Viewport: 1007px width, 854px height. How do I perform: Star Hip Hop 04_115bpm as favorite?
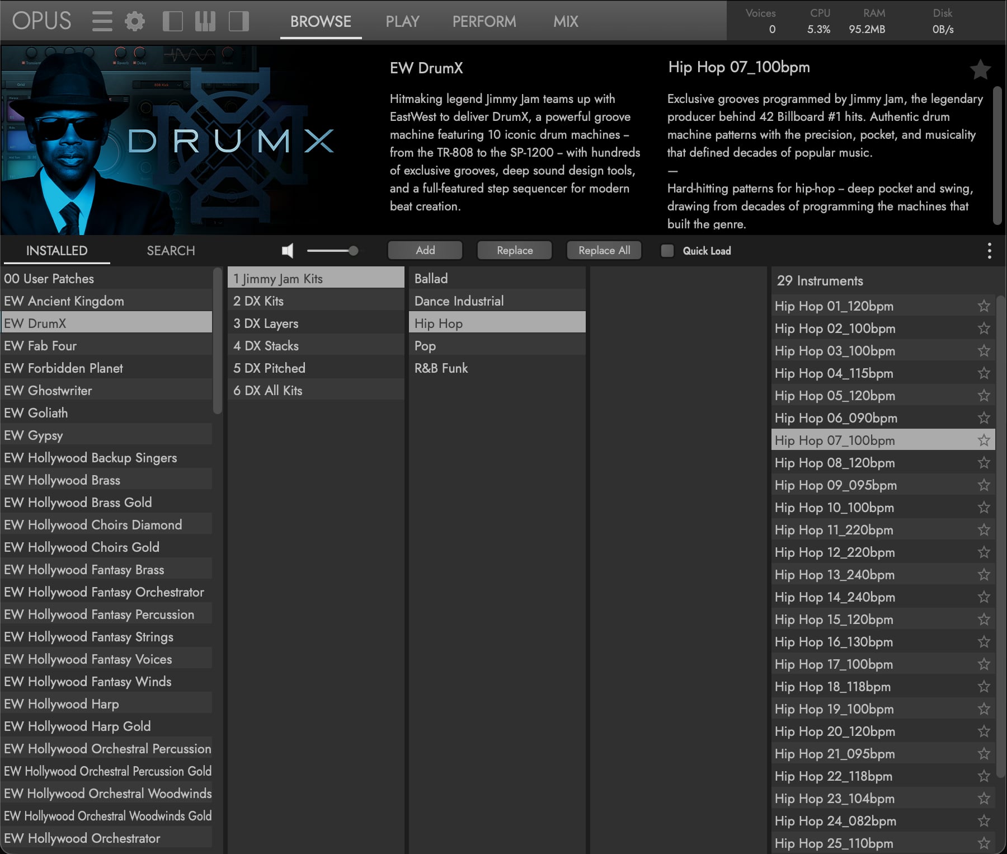(984, 373)
